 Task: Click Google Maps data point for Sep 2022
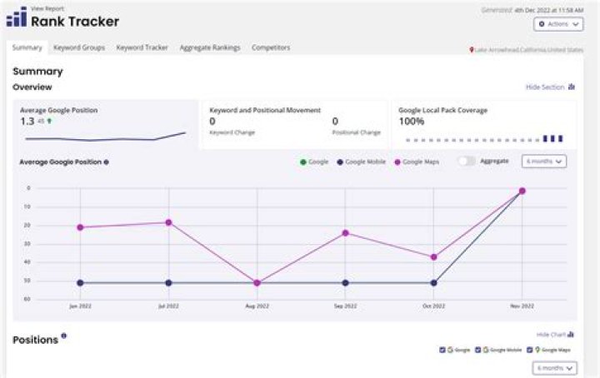tap(346, 233)
